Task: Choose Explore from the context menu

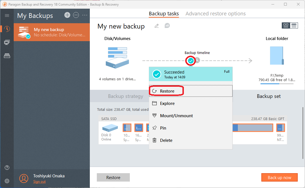Action: [x=191, y=104]
